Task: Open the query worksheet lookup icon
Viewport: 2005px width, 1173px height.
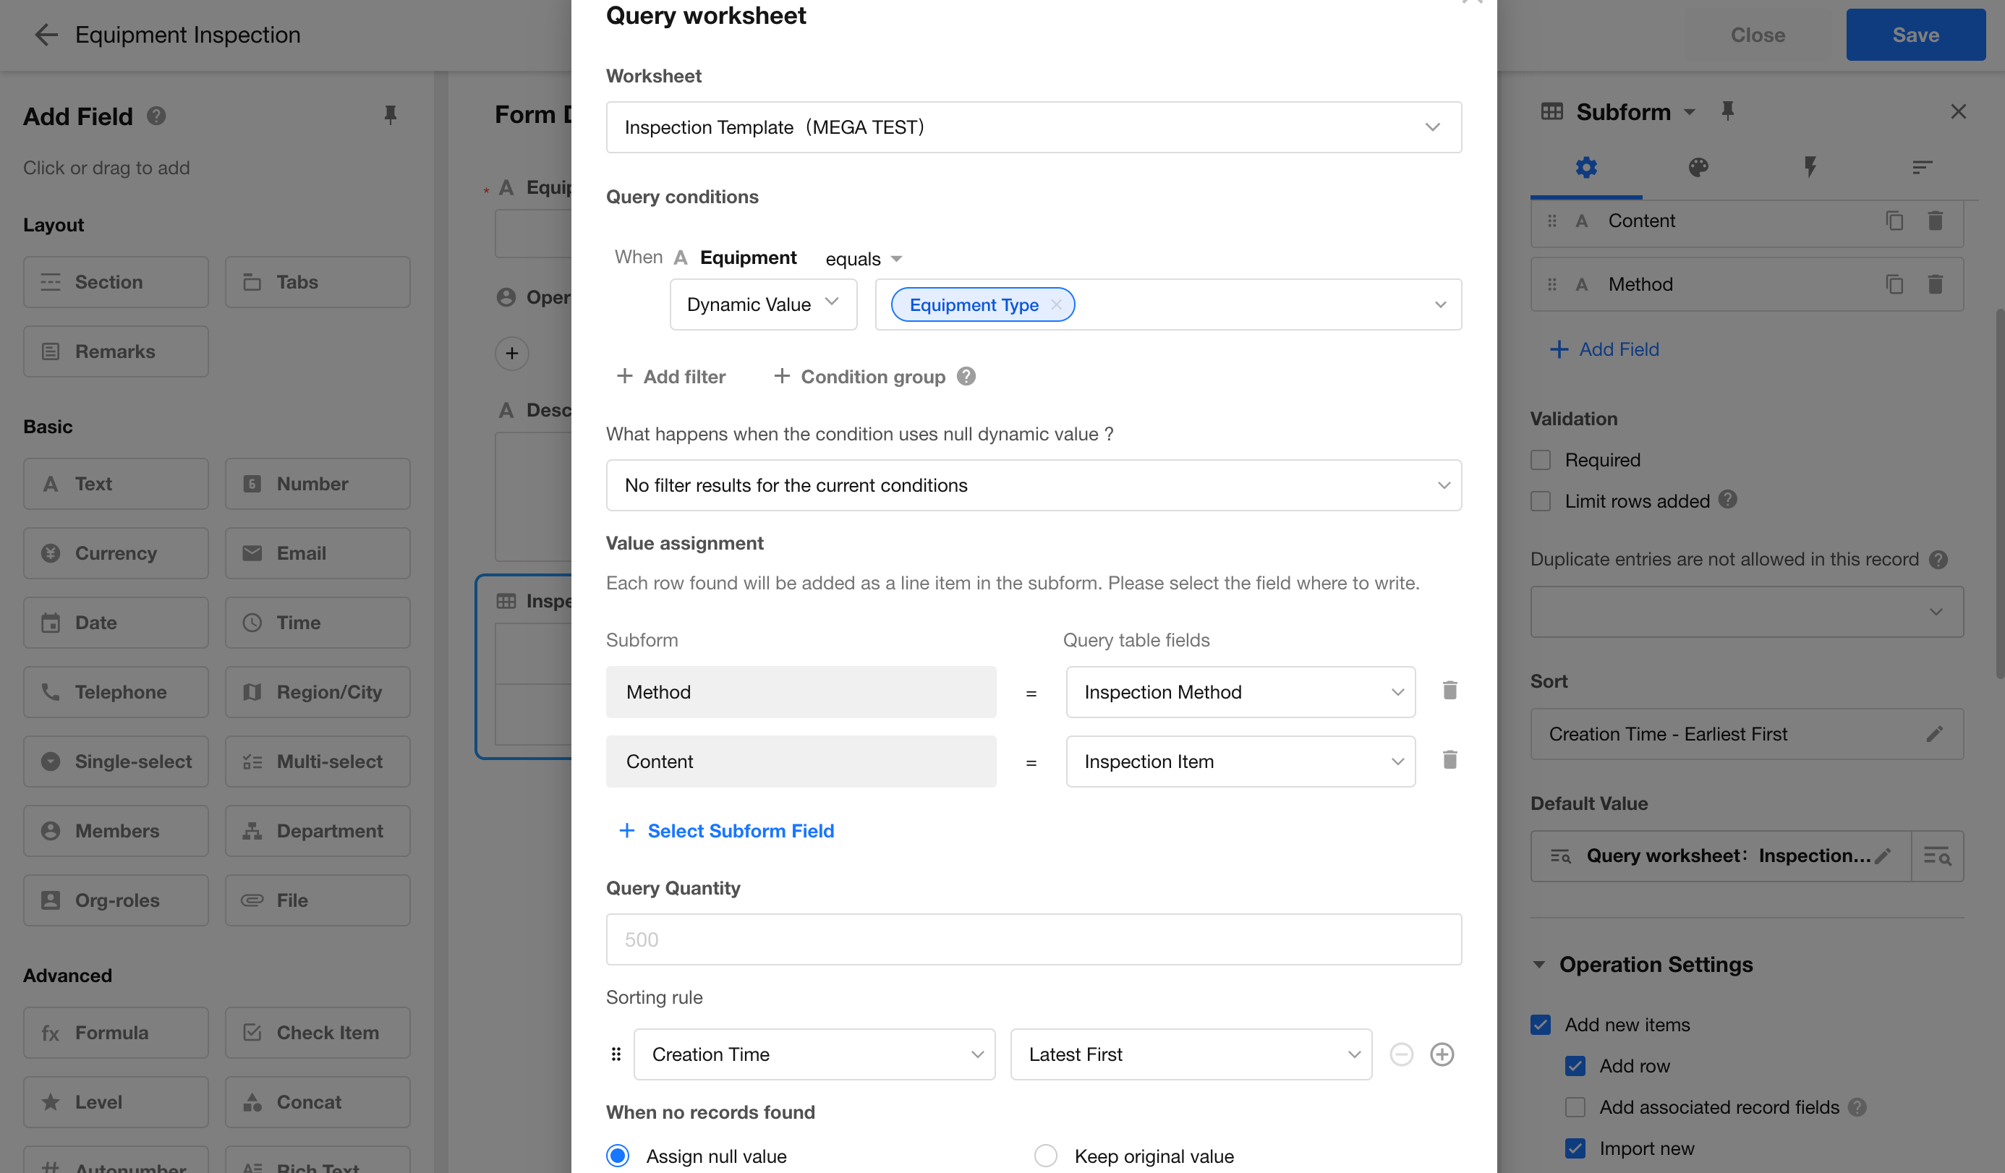Action: pyautogui.click(x=1937, y=856)
